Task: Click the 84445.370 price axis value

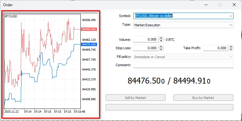Action: [89, 70]
